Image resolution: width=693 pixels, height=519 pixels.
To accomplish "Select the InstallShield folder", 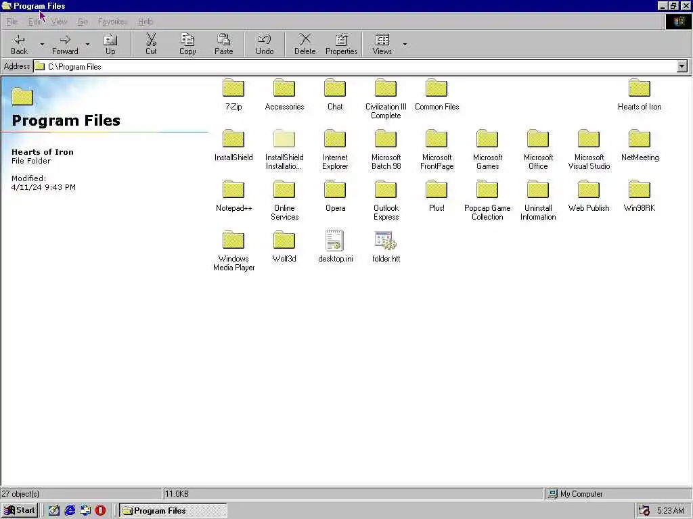I will pyautogui.click(x=233, y=146).
